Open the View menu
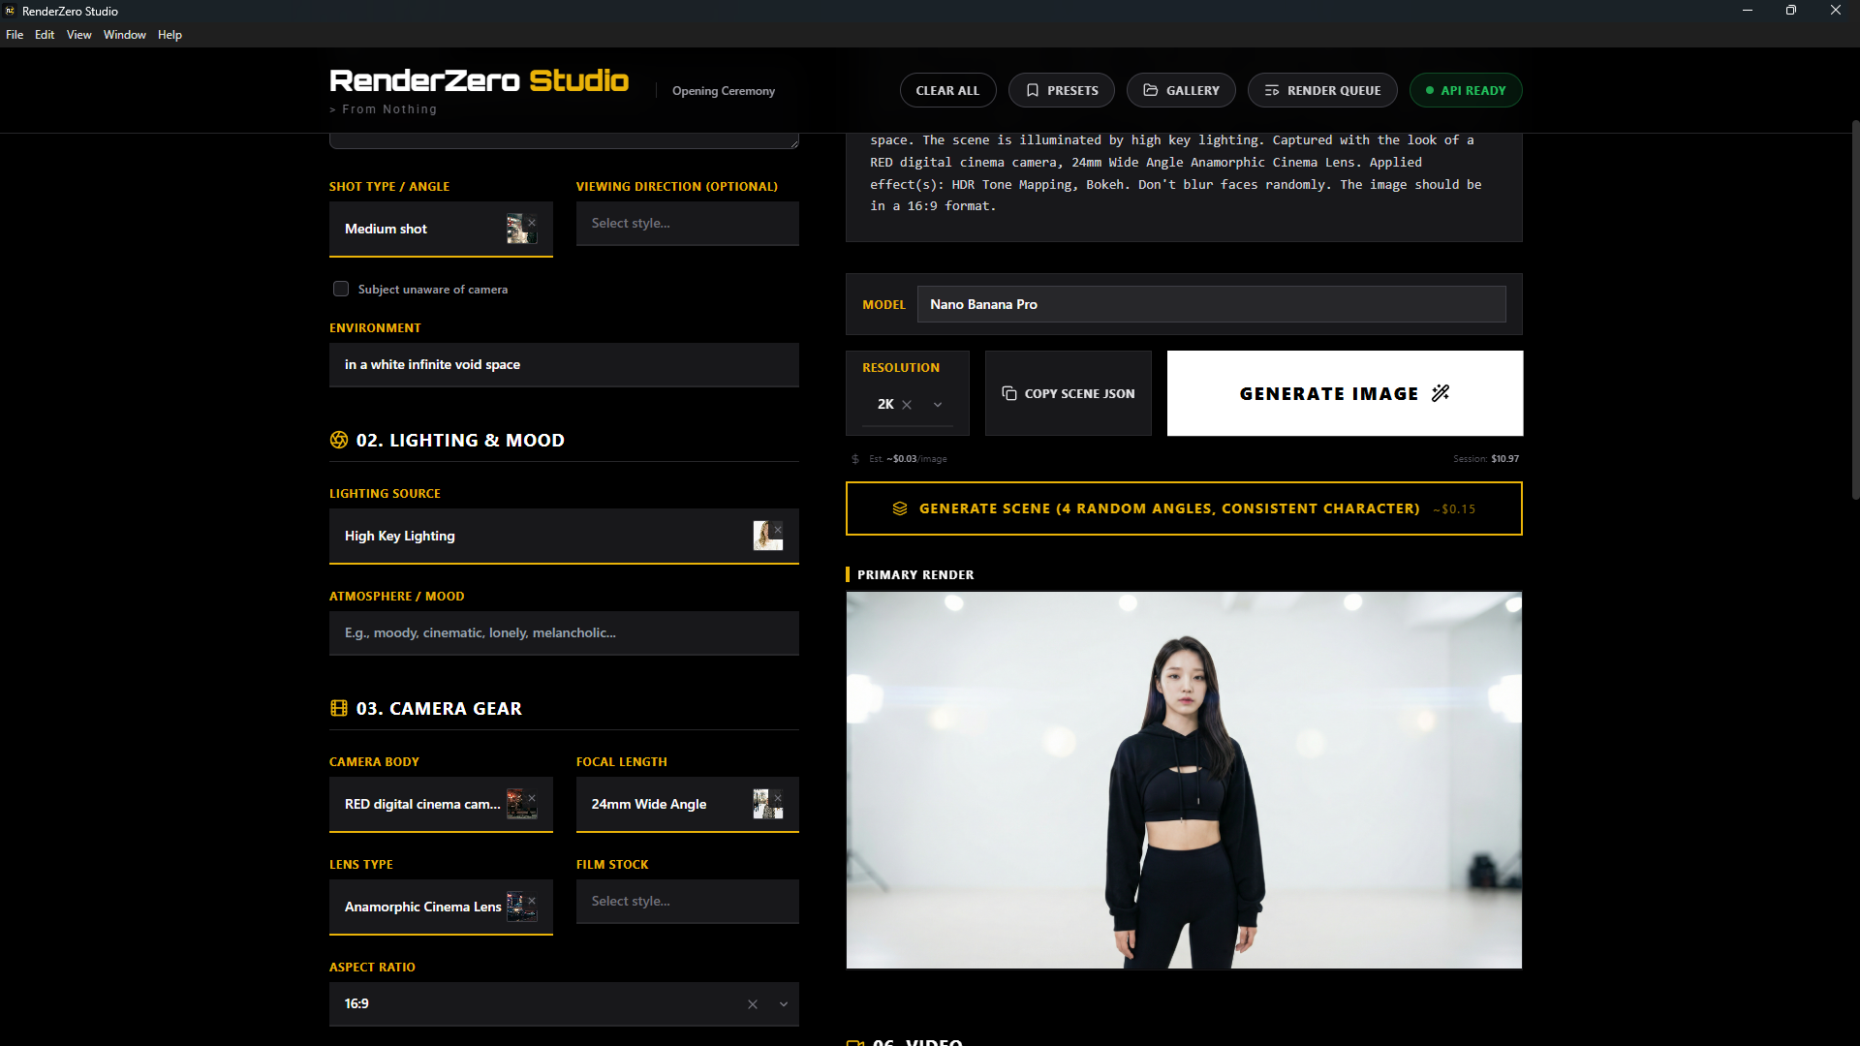The image size is (1860, 1046). 78,35
